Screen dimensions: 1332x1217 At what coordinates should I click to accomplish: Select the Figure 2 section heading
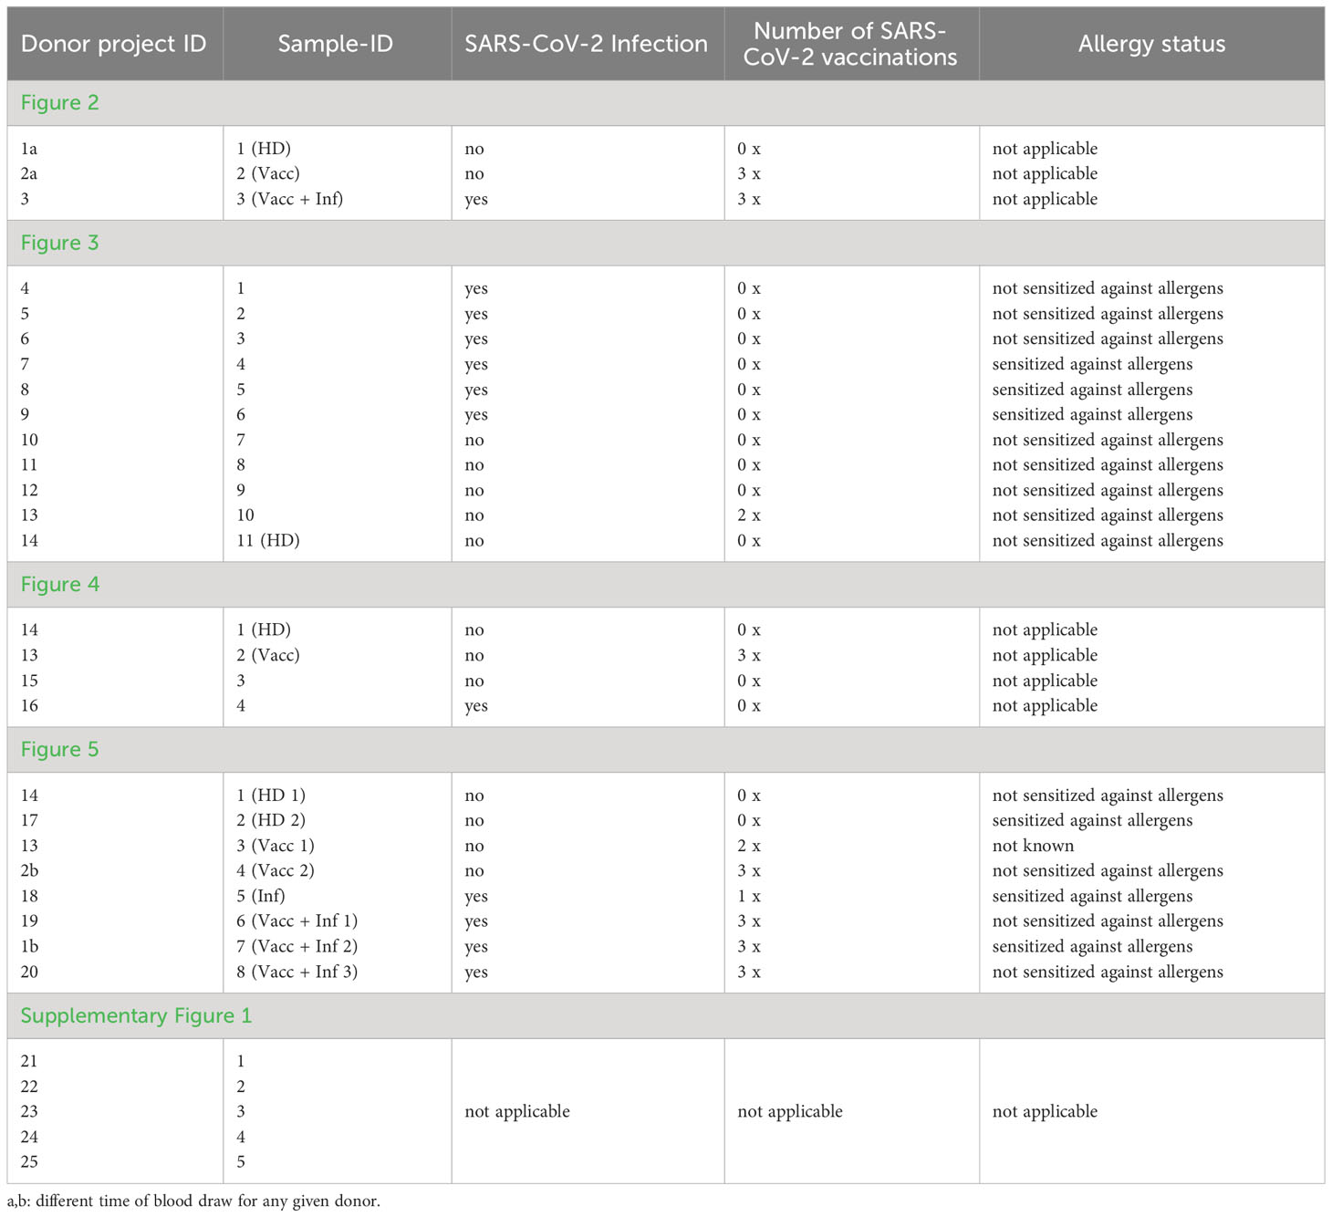[x=59, y=103]
